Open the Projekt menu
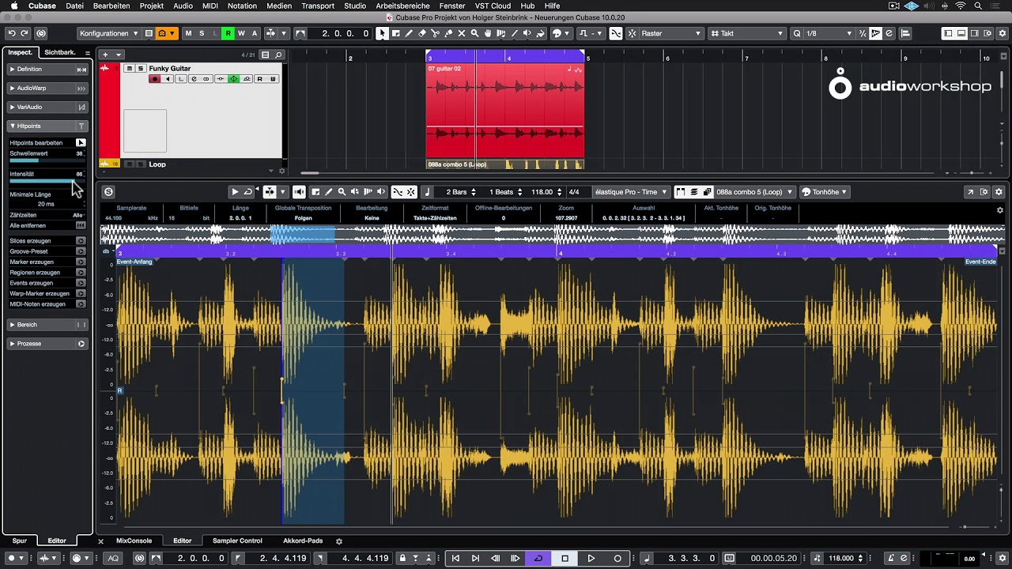 click(152, 6)
